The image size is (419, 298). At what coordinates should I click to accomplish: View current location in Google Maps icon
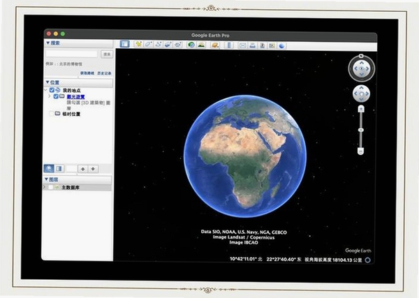[272, 45]
